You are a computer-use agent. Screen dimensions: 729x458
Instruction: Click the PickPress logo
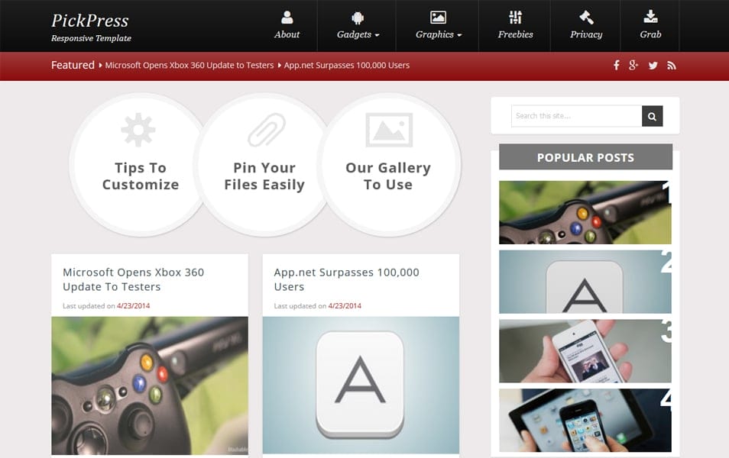(x=89, y=21)
